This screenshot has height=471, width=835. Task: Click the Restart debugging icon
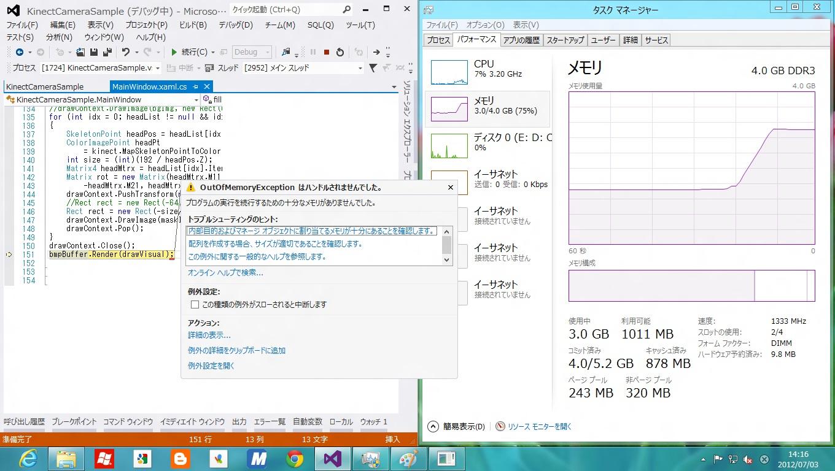(x=340, y=53)
